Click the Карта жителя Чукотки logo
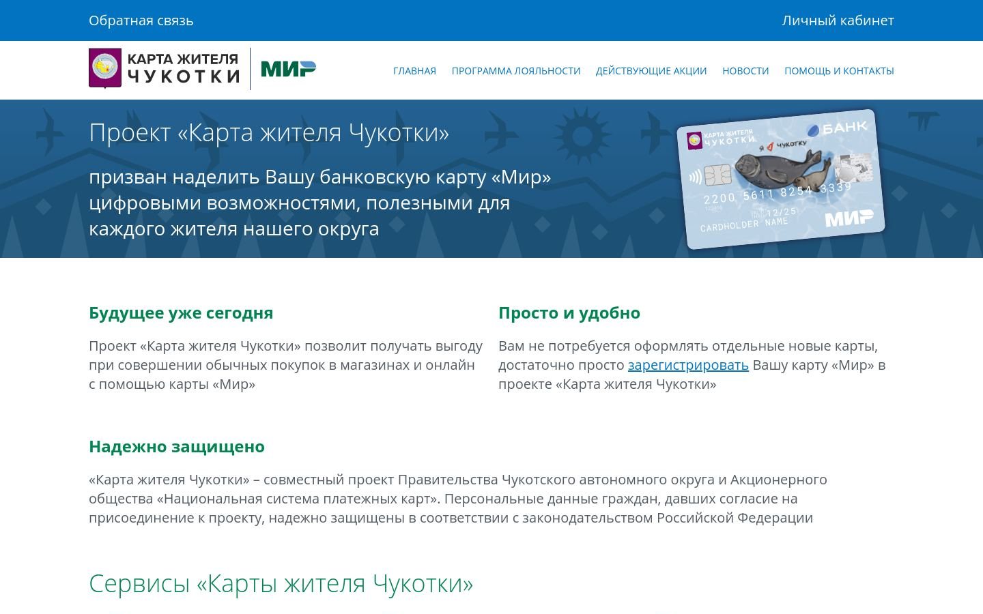 pyautogui.click(x=165, y=68)
